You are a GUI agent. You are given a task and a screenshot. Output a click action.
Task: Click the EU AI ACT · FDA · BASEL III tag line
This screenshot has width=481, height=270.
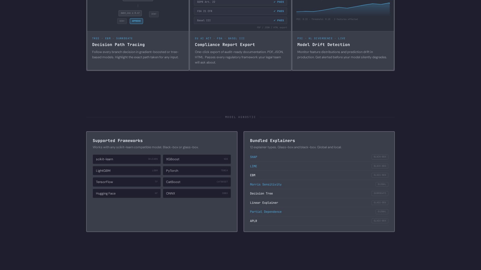pos(220,38)
